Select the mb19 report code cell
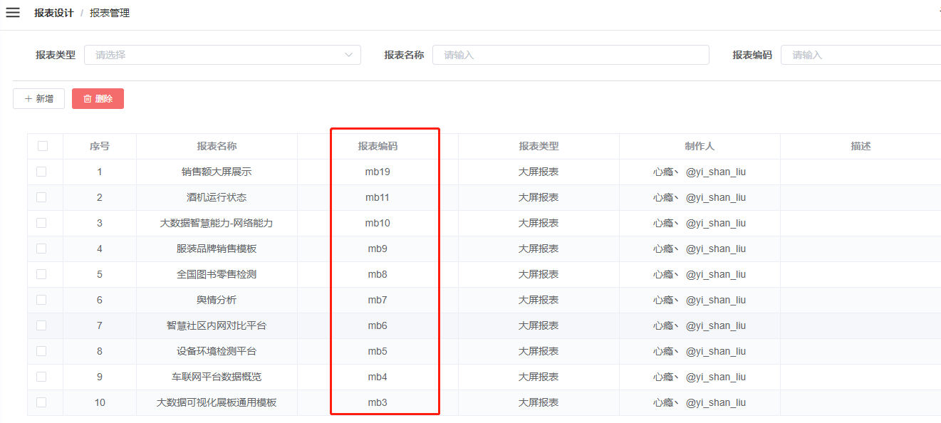Image resolution: width=941 pixels, height=423 pixels. coord(378,172)
